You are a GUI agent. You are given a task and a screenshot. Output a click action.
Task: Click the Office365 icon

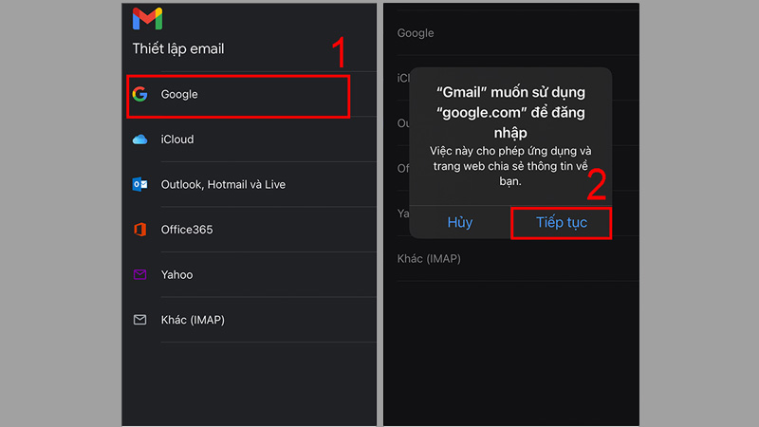pyautogui.click(x=139, y=230)
